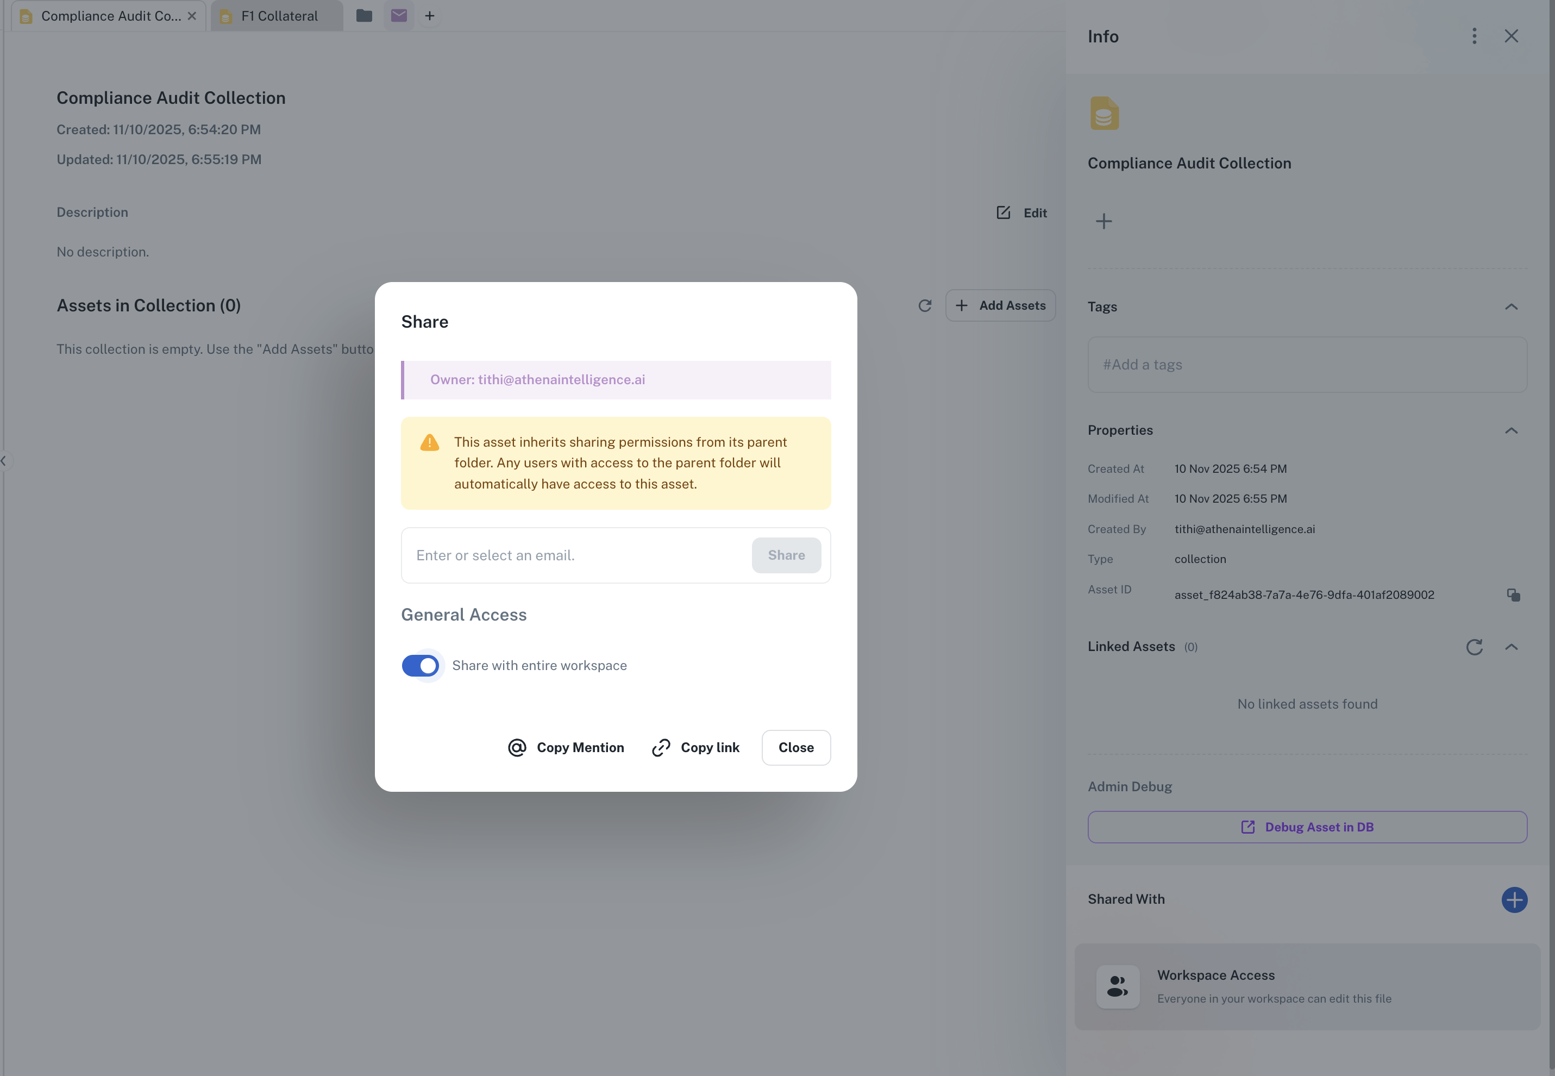Click the Copy link chain icon
The height and width of the screenshot is (1076, 1555).
click(661, 747)
